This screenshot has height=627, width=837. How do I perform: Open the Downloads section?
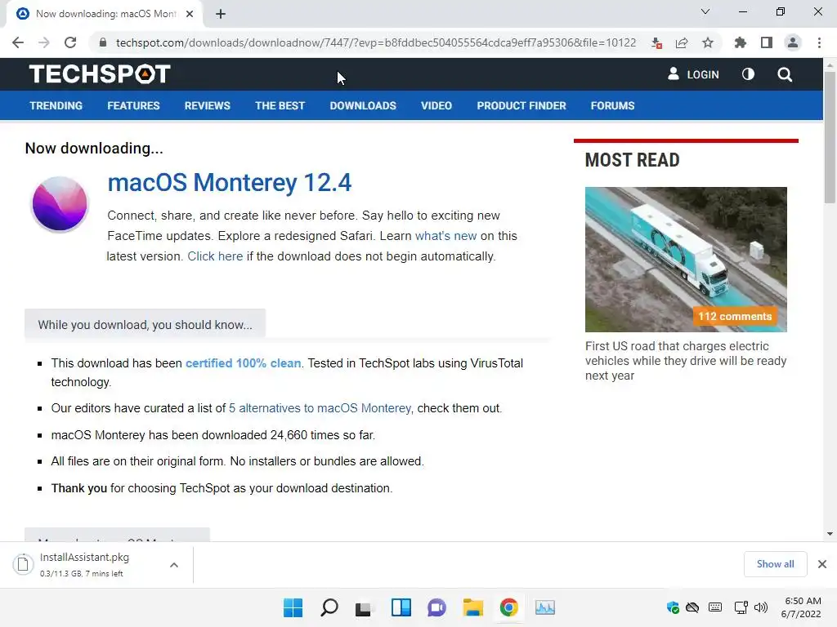(x=363, y=105)
